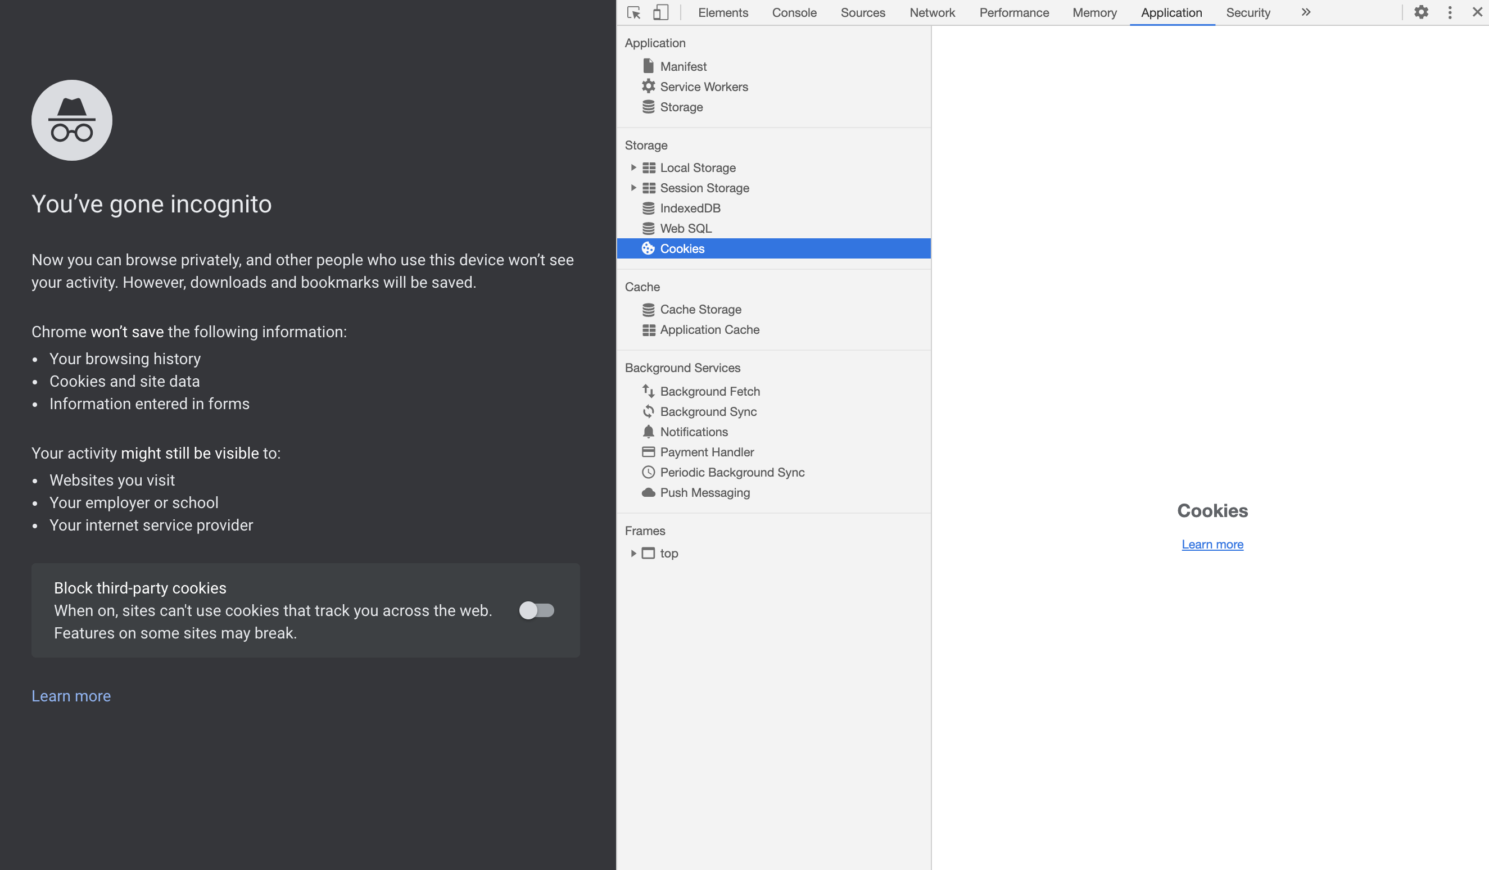The height and width of the screenshot is (870, 1489).
Task: Switch to the Console tab
Action: 794,12
